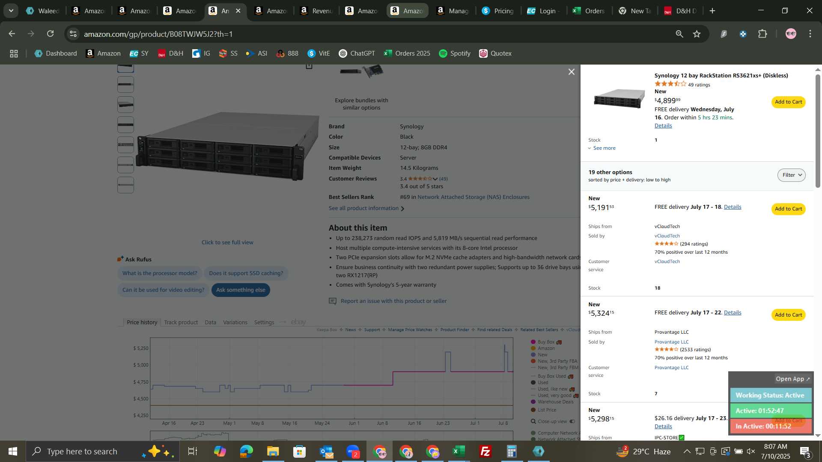Ask Rufus: What is the processor model?
The image size is (822, 462).
click(x=160, y=273)
